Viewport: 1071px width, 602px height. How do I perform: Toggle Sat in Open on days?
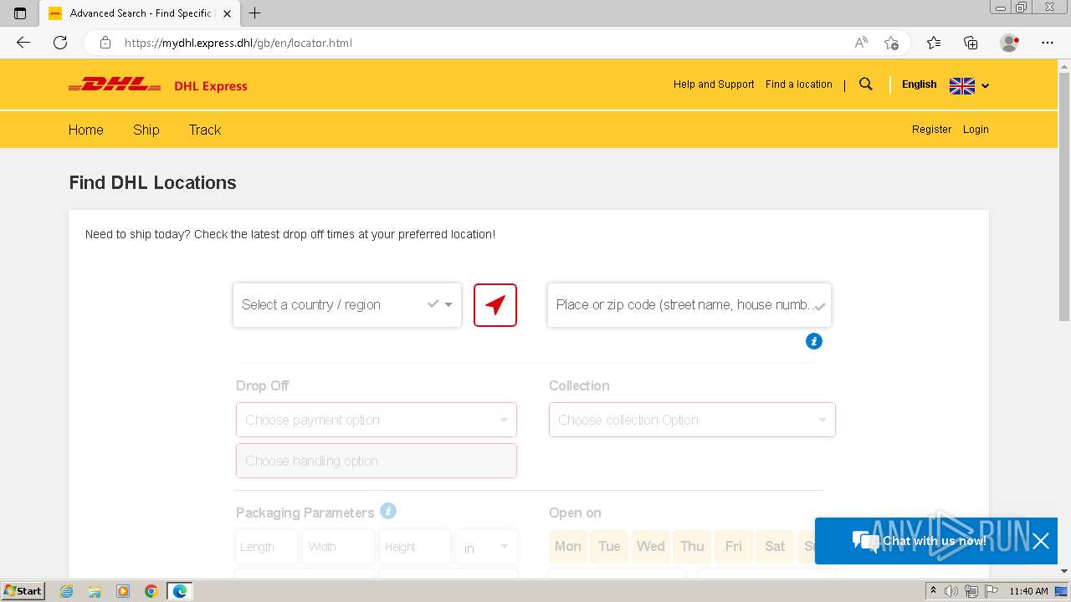(x=776, y=546)
